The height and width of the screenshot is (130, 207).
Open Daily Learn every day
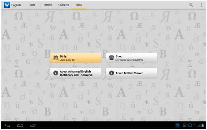point(76,58)
